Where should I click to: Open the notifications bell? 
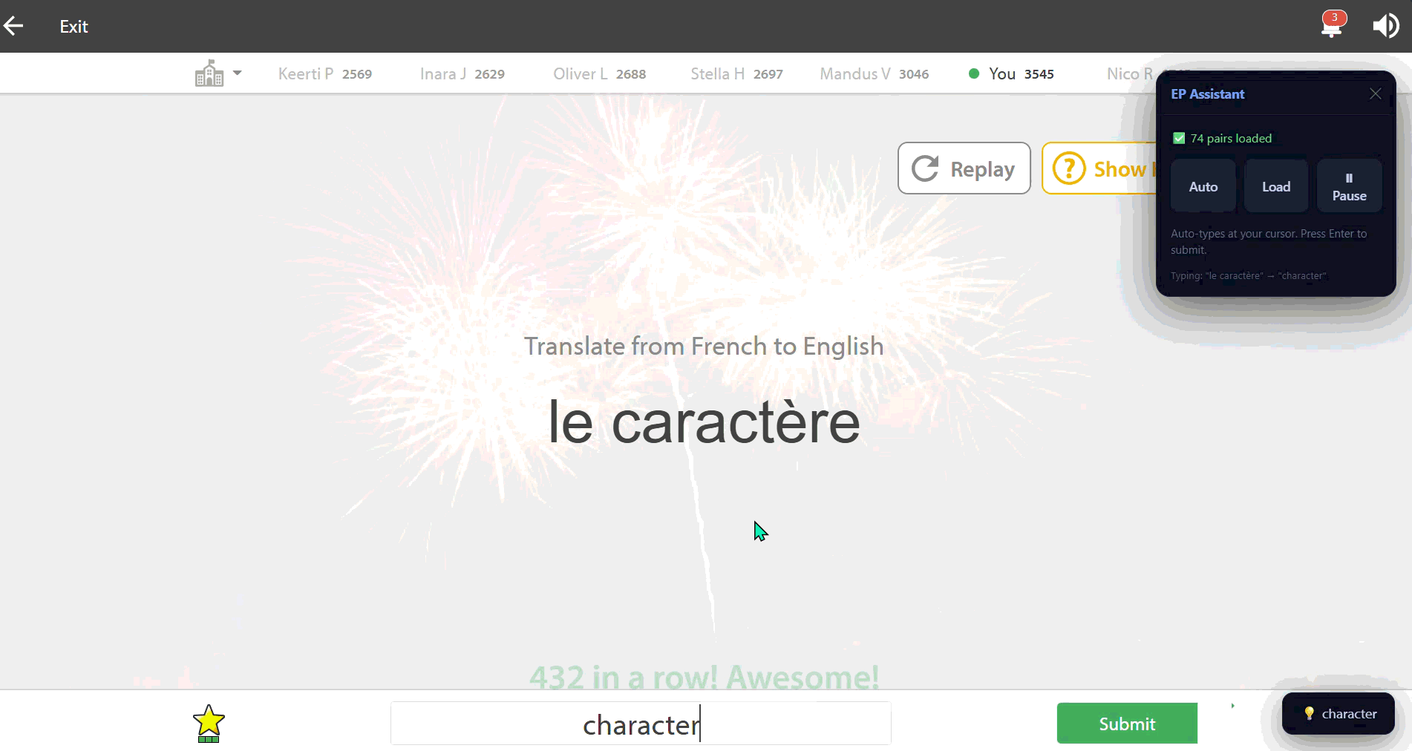1332,26
